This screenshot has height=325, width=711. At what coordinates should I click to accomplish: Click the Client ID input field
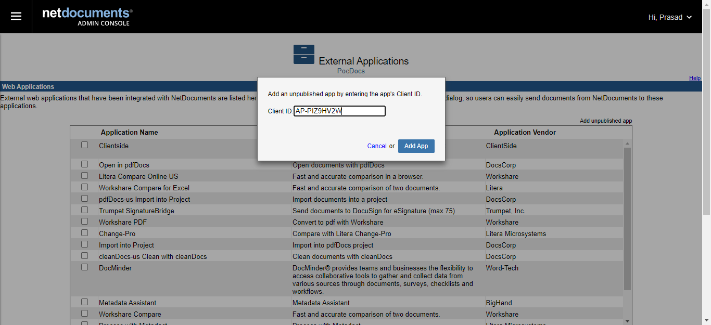point(339,111)
